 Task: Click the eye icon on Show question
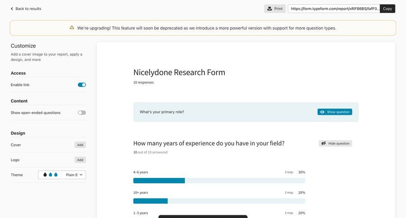tap(322, 112)
